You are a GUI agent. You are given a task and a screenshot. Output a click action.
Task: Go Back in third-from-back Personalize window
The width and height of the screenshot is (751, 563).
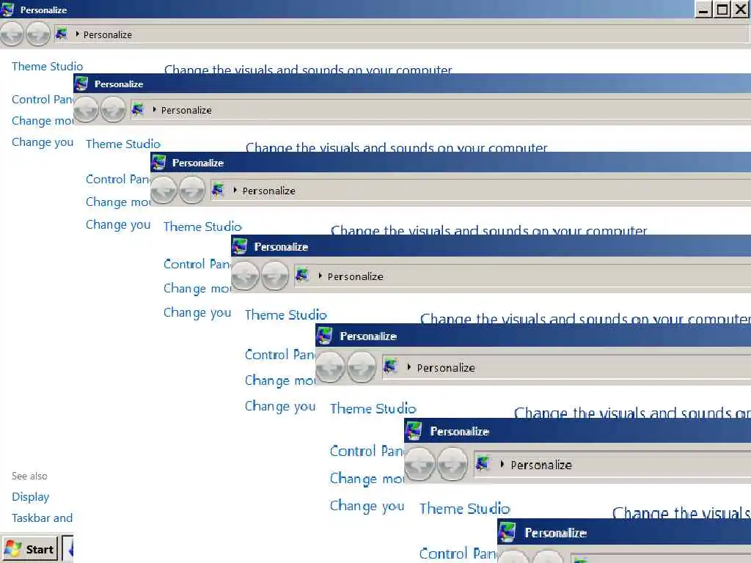(x=164, y=190)
